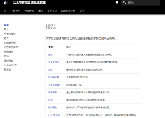Image resolution: width=165 pixels, height=118 pixels.
Task: Open the 发展建议 tab
Action: (29, 11)
